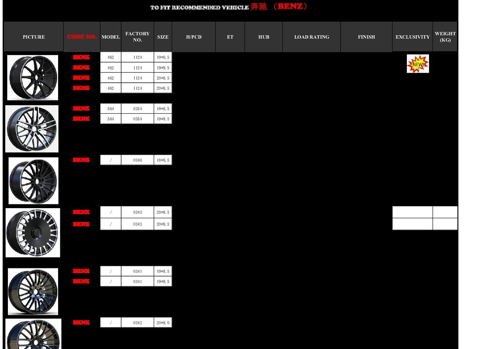Click the MODEL column header
This screenshot has width=494, height=349.
point(111,37)
